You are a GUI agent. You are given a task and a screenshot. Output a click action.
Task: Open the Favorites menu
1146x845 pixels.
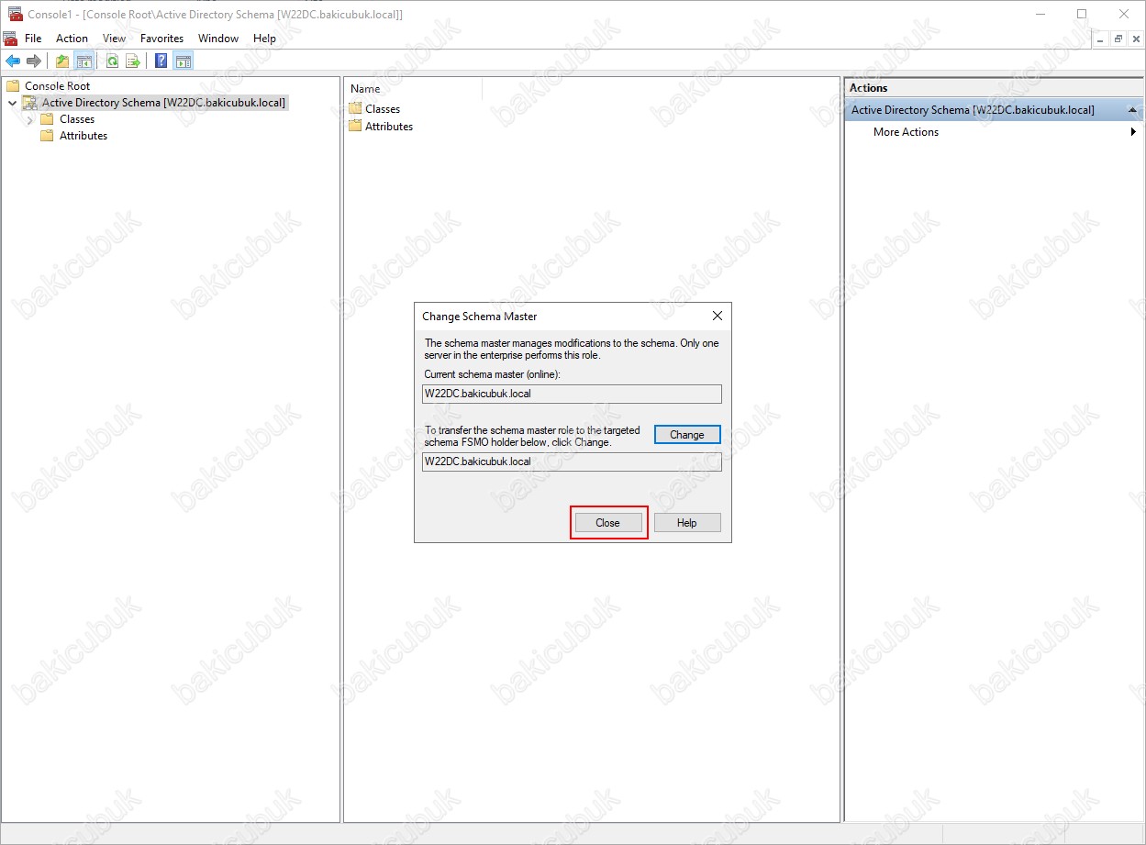click(x=161, y=39)
